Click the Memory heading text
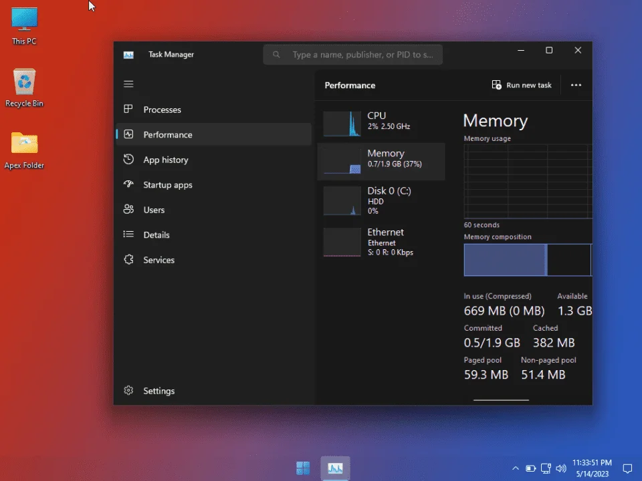Image resolution: width=642 pixels, height=481 pixels. (496, 121)
